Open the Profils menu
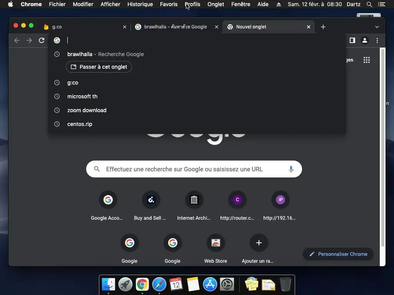394x295 pixels. [x=192, y=4]
